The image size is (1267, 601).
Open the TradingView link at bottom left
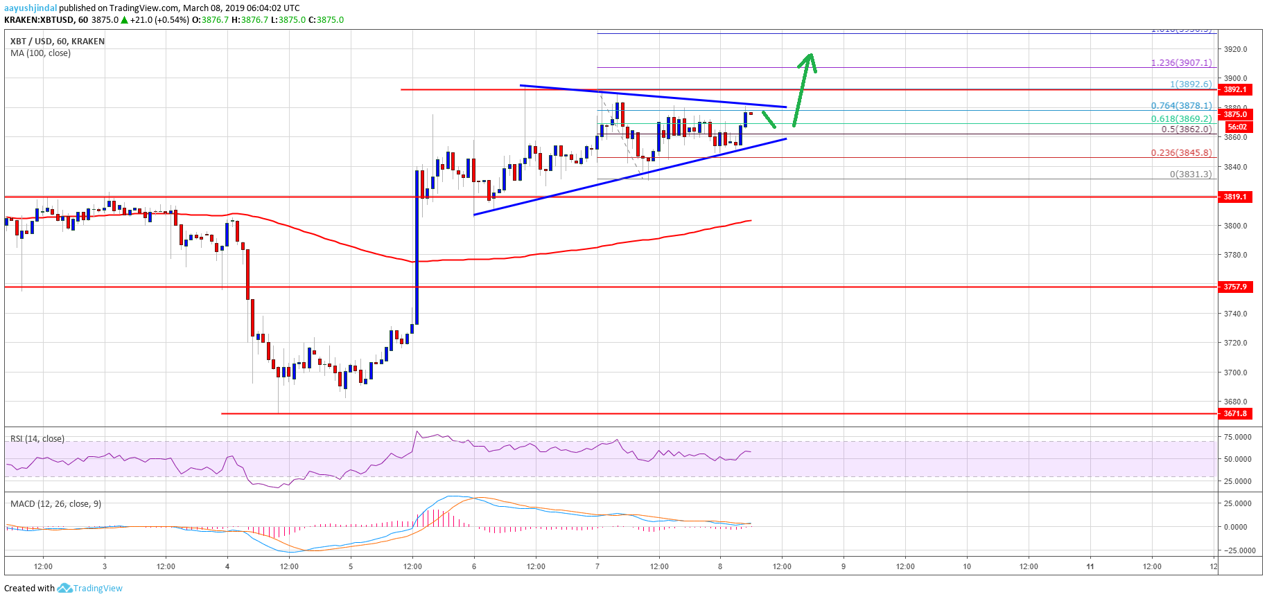pyautogui.click(x=98, y=589)
